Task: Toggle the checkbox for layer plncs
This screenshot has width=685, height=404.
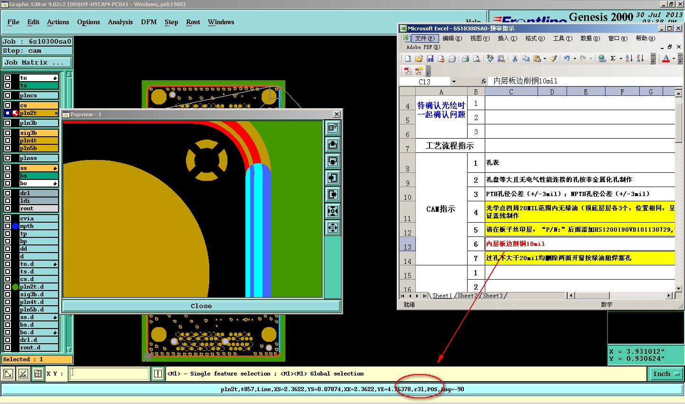Action: 8,95
